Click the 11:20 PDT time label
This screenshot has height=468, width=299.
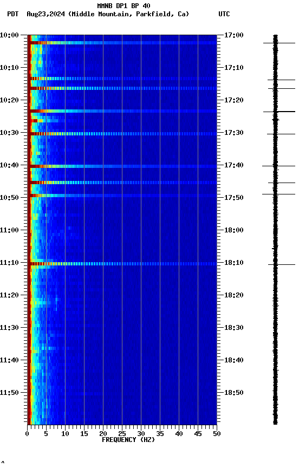coord(9,296)
